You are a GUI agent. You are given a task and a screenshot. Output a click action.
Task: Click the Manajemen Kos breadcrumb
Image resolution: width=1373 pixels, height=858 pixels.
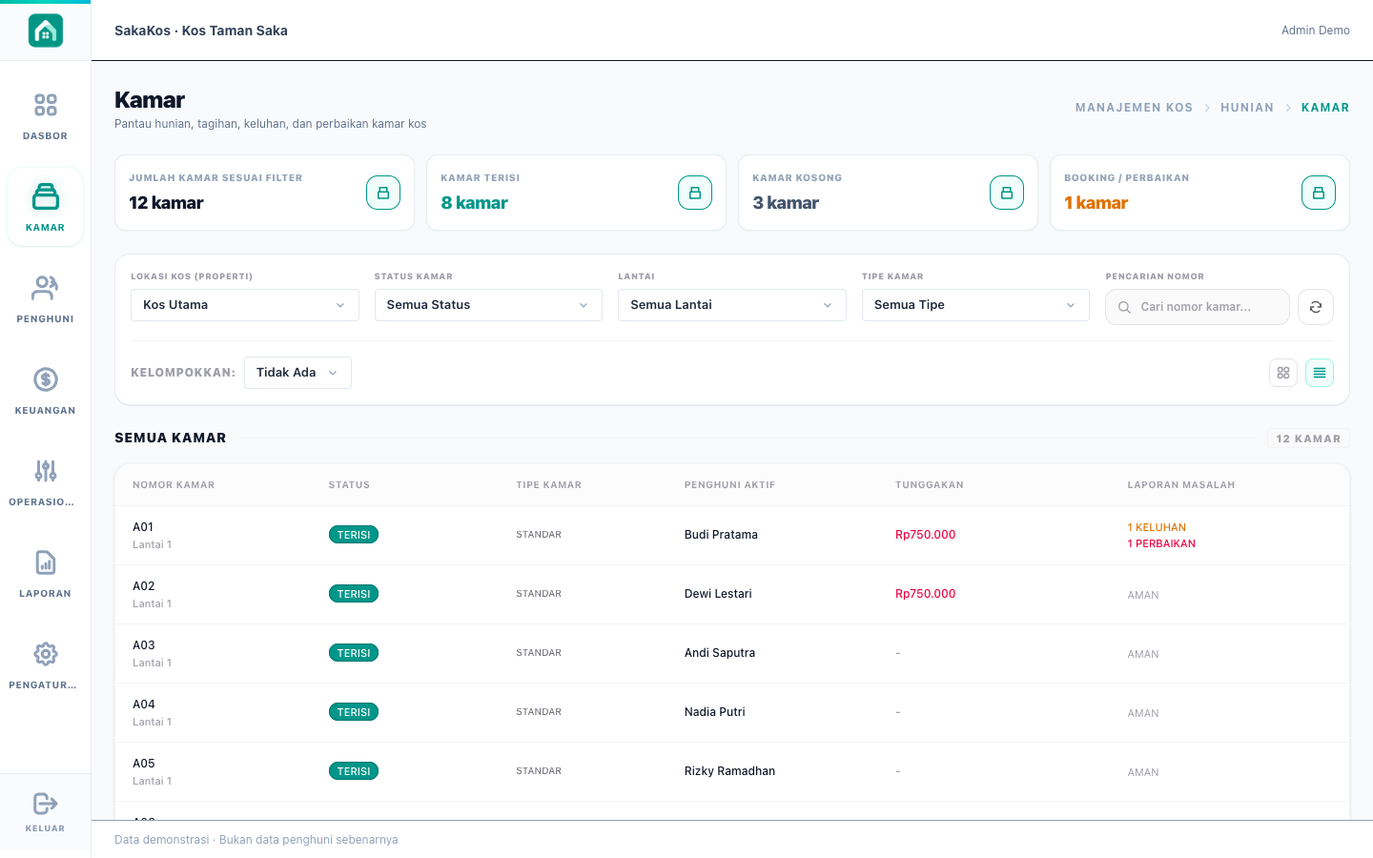pyautogui.click(x=1134, y=108)
